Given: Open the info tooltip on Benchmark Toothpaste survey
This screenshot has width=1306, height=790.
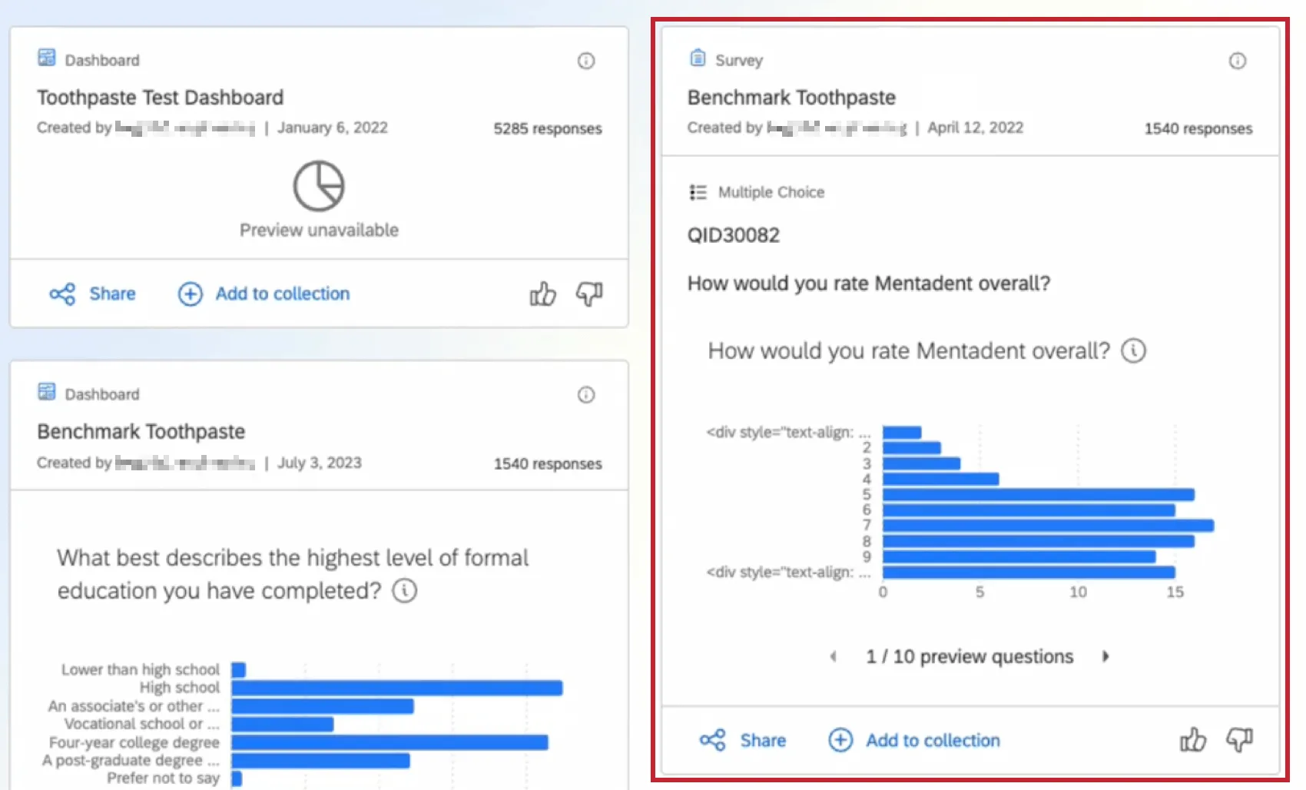Looking at the screenshot, I should click(x=1237, y=61).
